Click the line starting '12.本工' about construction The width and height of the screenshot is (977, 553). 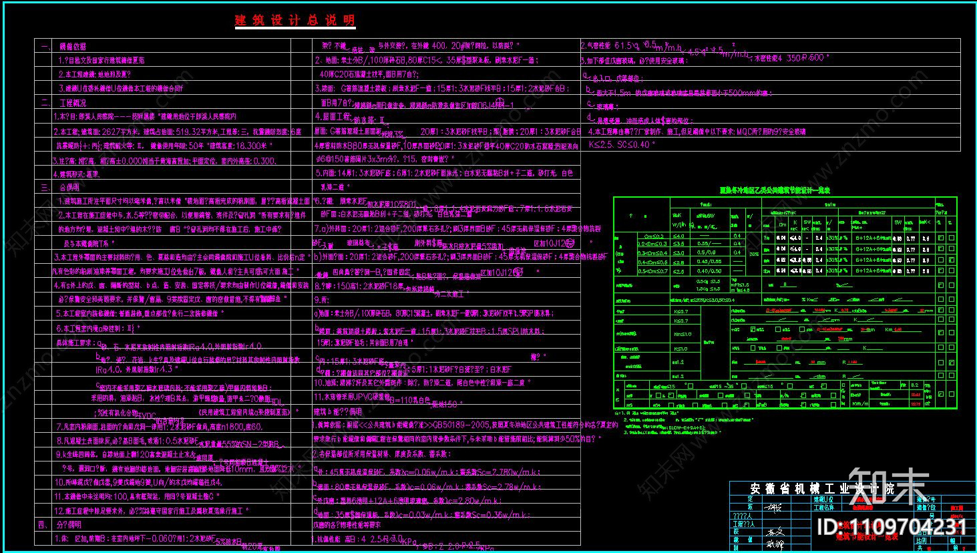pyautogui.click(x=153, y=510)
